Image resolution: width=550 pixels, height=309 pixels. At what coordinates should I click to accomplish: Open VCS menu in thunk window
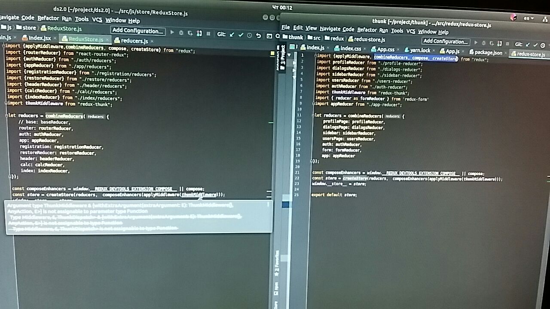point(411,31)
